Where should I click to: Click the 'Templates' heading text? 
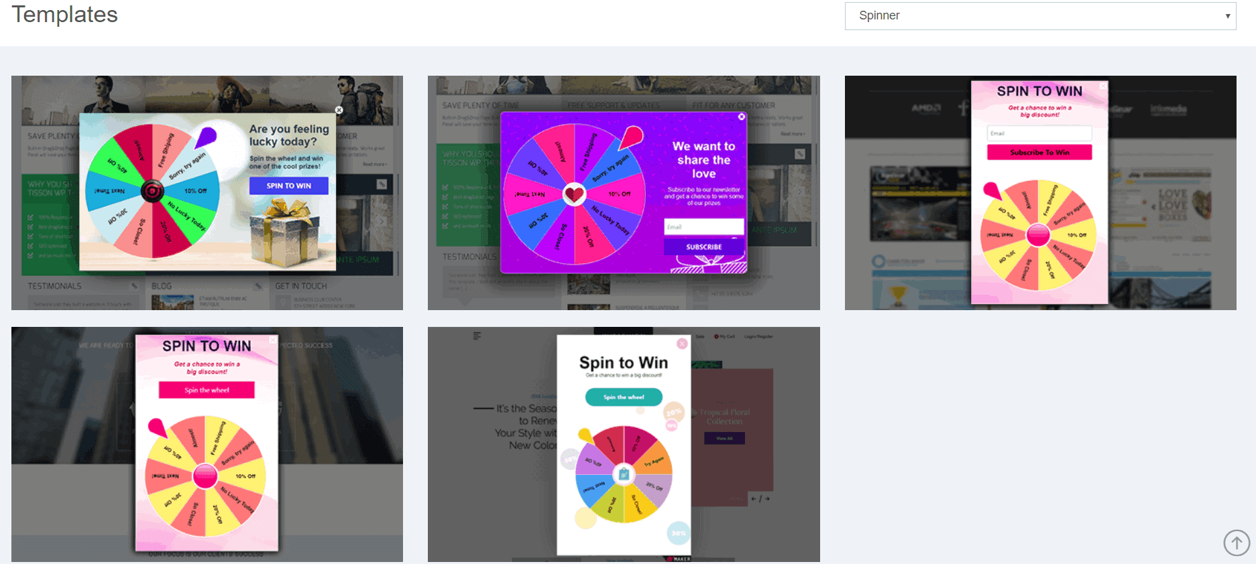pos(65,14)
